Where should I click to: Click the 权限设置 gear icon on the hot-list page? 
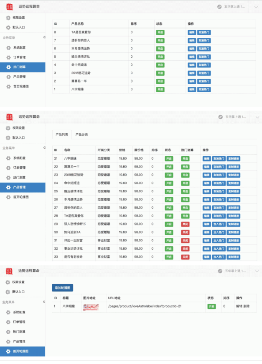pos(8,18)
